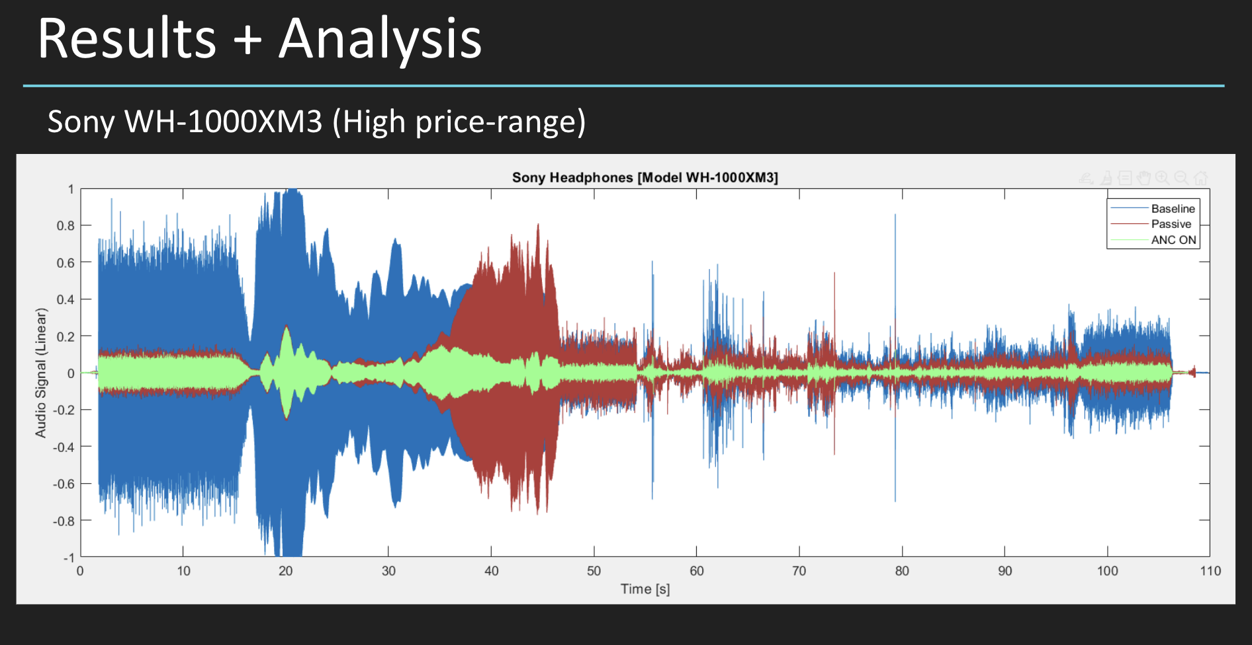Activate the Zoom Out magnifier

tap(1181, 178)
